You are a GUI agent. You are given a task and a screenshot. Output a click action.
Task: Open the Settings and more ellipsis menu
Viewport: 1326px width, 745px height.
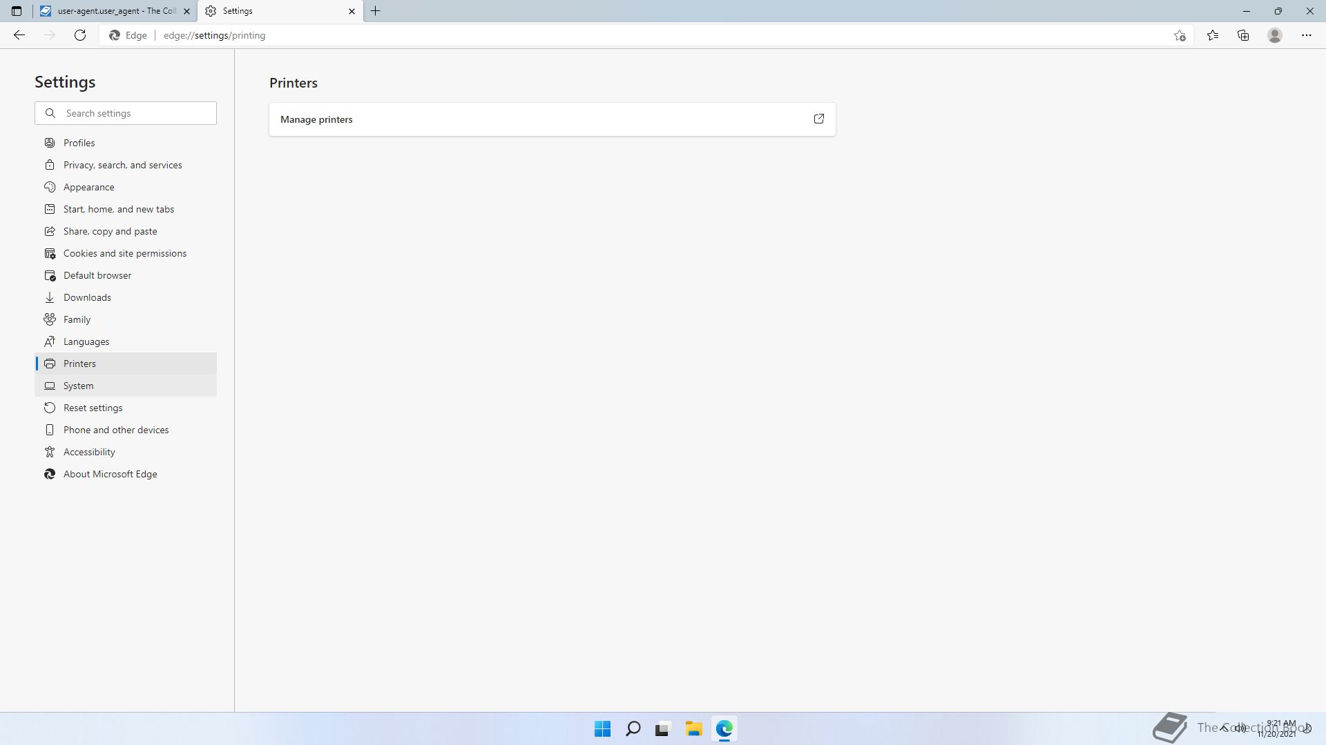(1306, 35)
